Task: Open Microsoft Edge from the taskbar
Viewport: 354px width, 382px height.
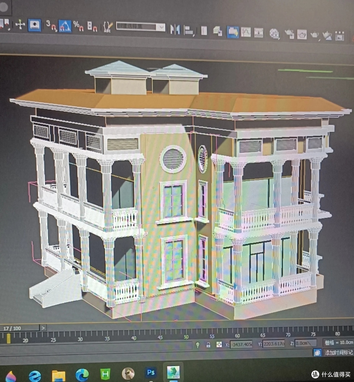Action: click(82, 375)
